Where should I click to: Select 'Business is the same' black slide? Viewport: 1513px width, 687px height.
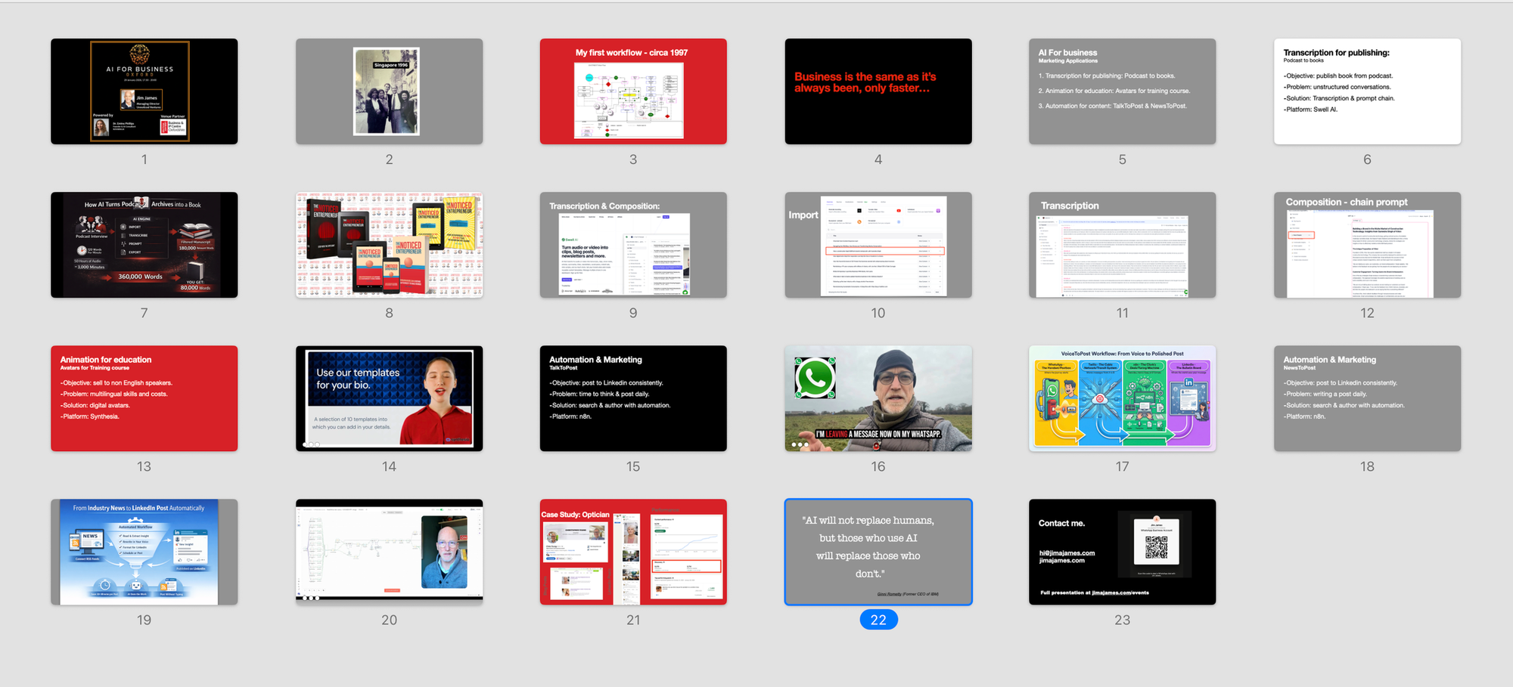pyautogui.click(x=878, y=91)
